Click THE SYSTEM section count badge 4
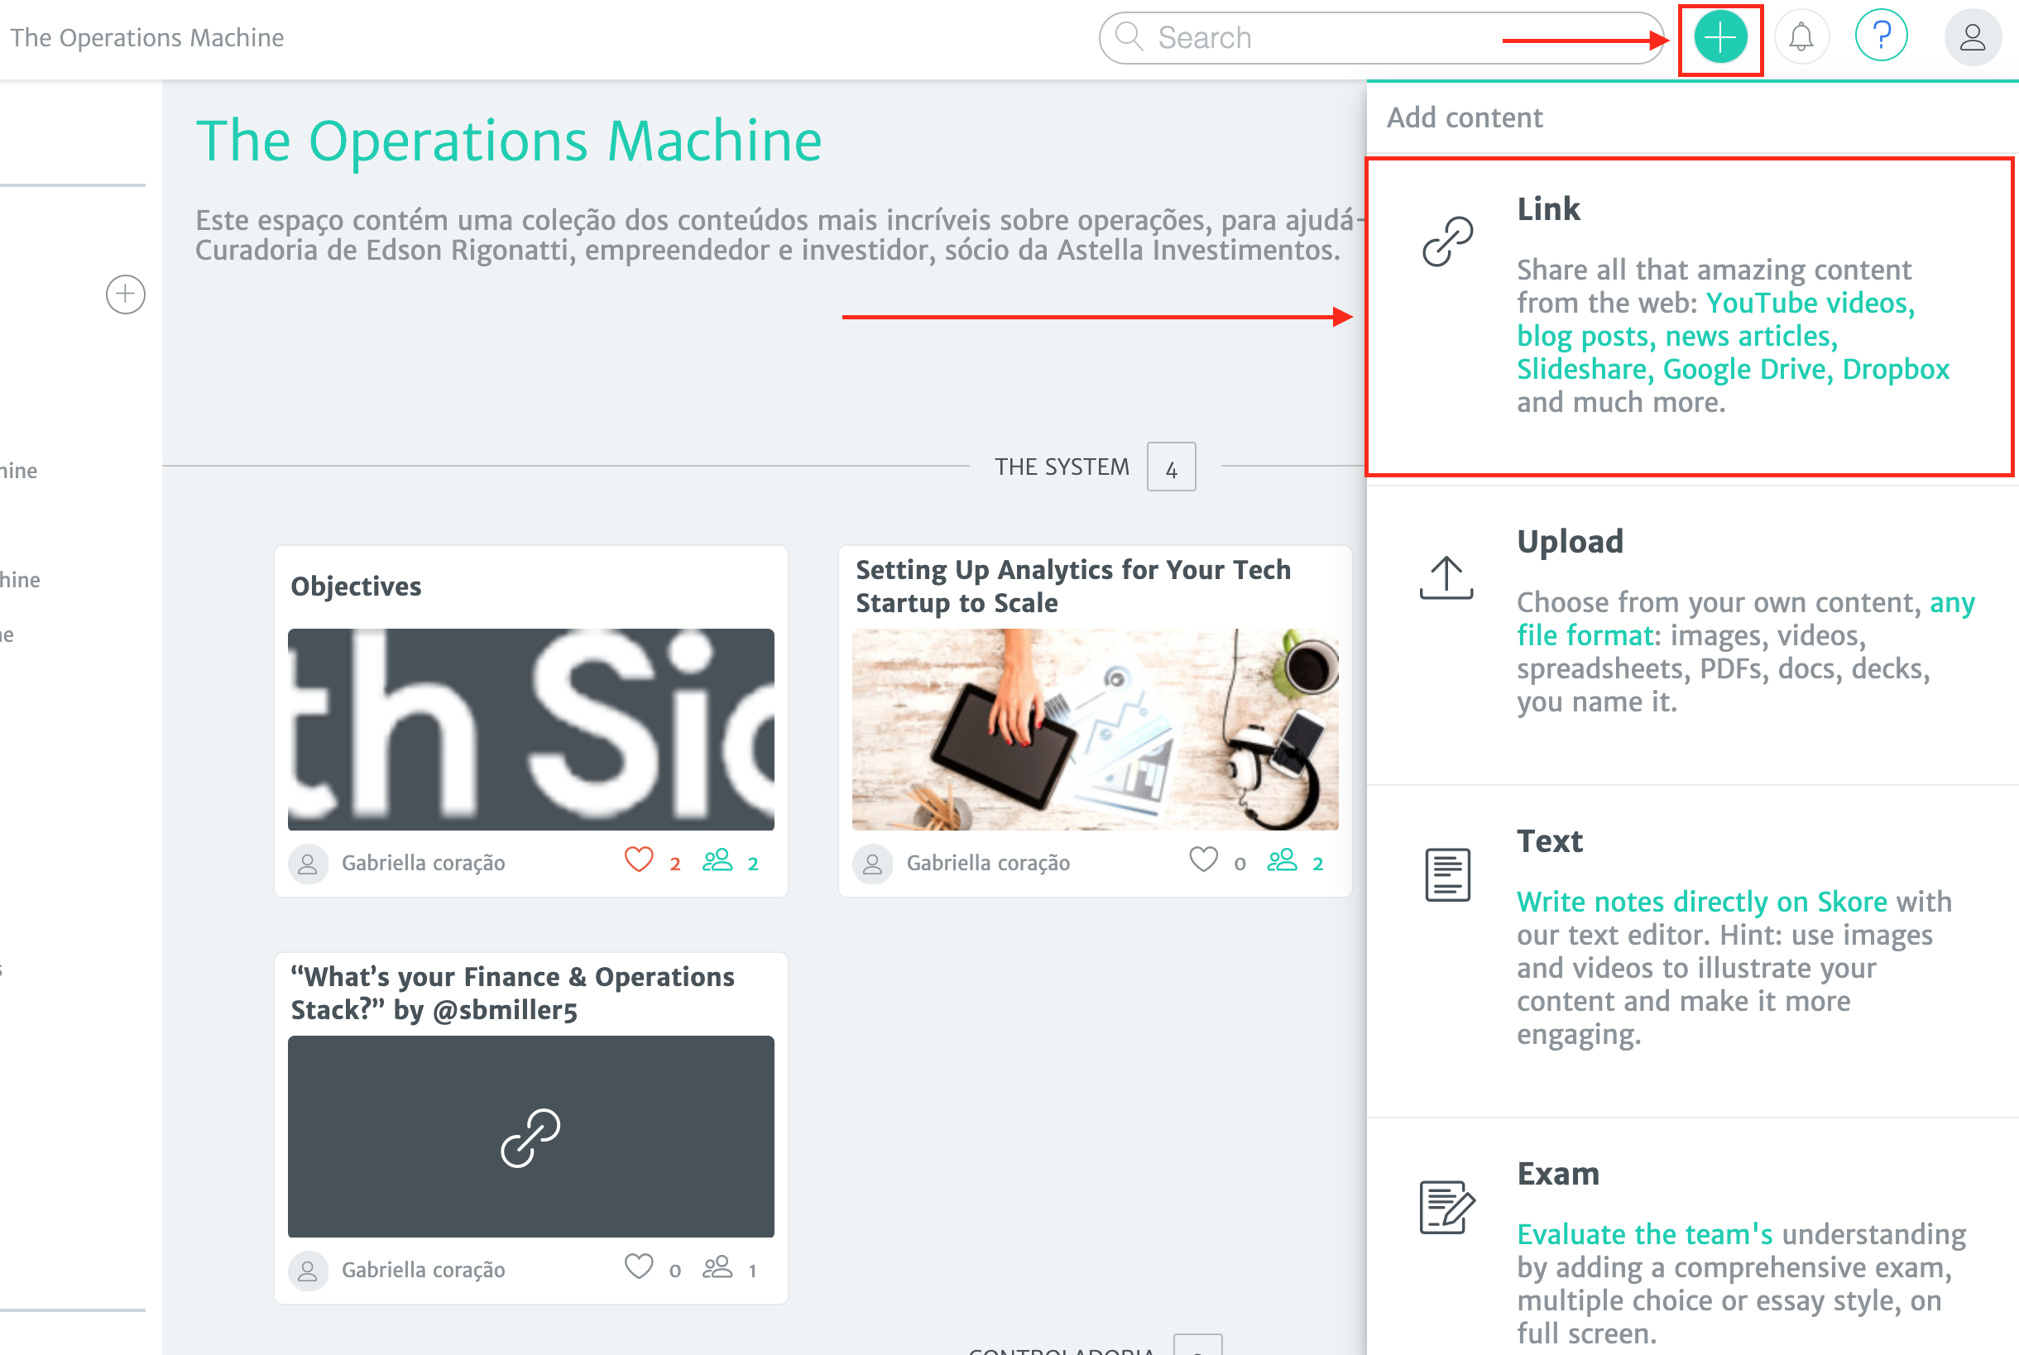Screen dimensions: 2019x1355 click(x=1171, y=467)
